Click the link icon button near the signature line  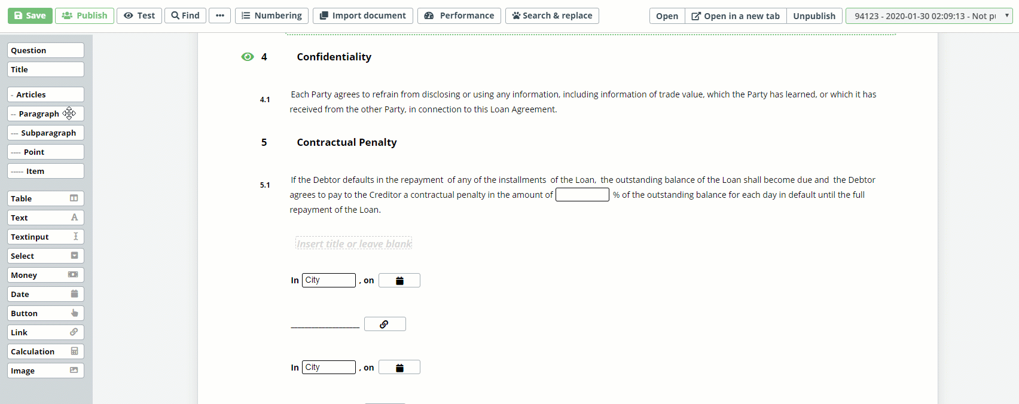tap(385, 324)
